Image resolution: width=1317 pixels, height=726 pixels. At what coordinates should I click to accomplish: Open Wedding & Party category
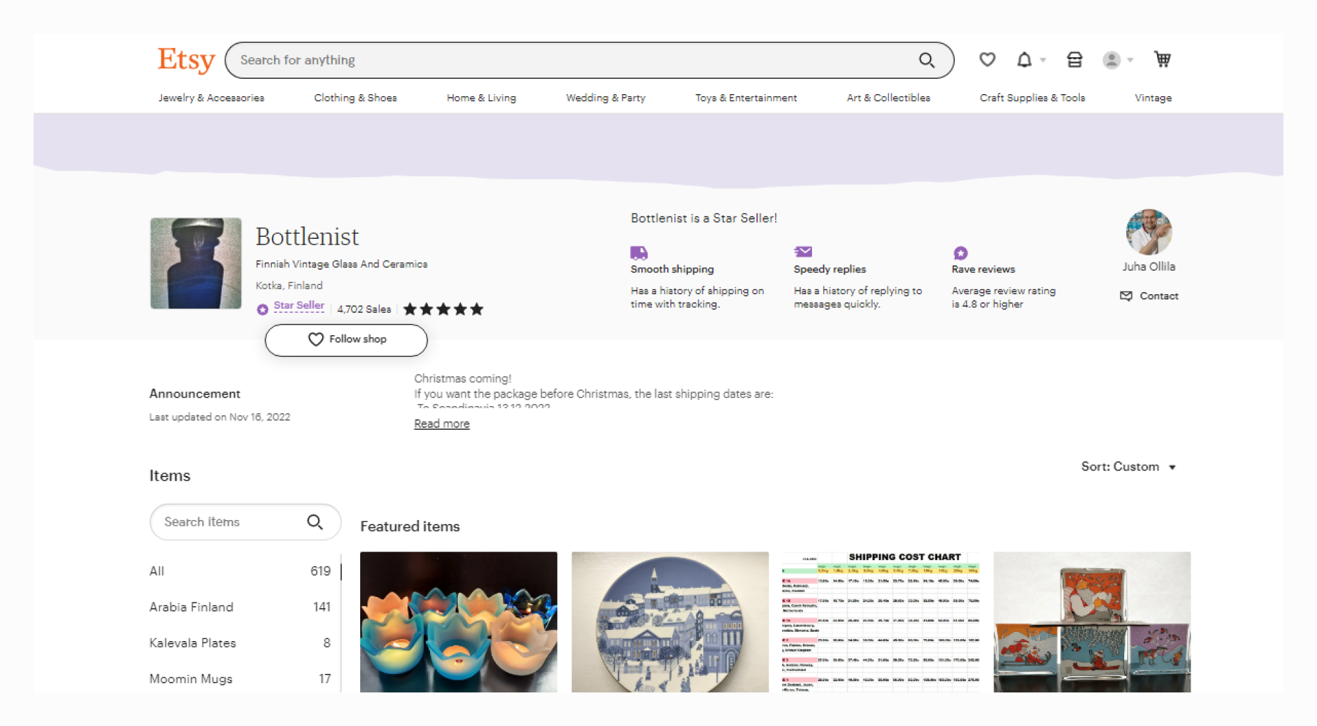606,98
